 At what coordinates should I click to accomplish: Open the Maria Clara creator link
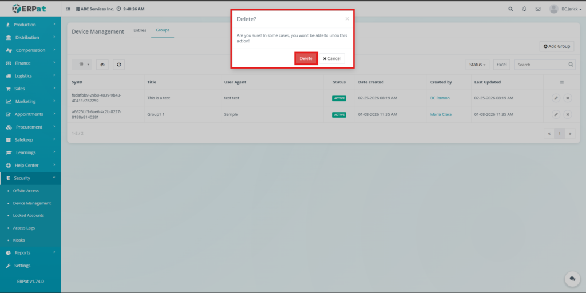pyautogui.click(x=441, y=114)
